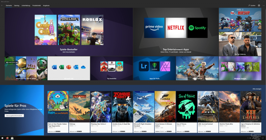
Task: Open the Candy Crush Soda tile
Action: [46, 30]
